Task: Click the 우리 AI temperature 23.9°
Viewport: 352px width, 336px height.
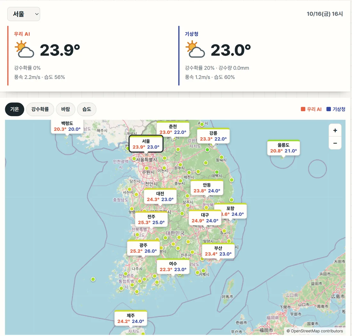Action: point(60,50)
